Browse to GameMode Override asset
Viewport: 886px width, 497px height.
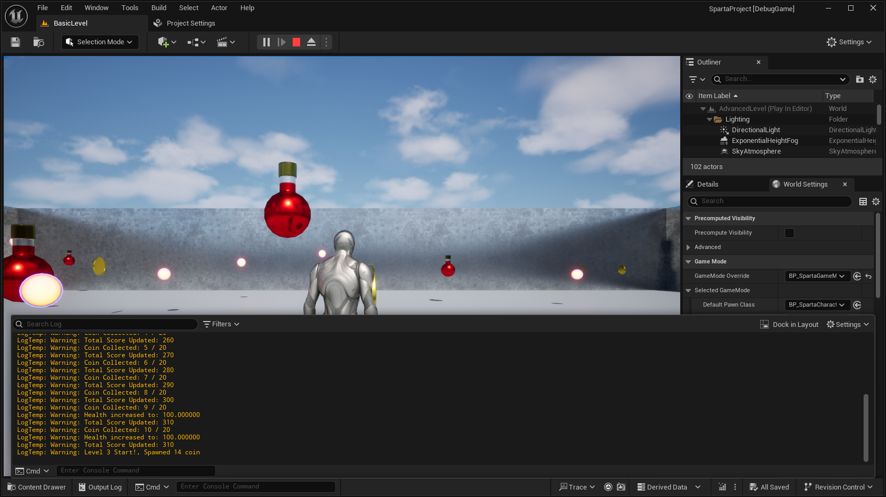[x=857, y=276]
